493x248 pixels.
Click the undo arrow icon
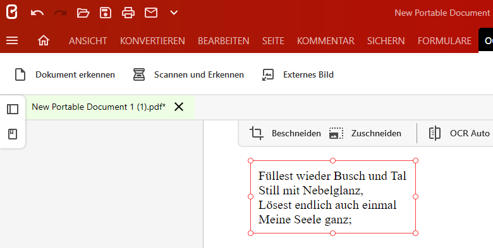[37, 13]
